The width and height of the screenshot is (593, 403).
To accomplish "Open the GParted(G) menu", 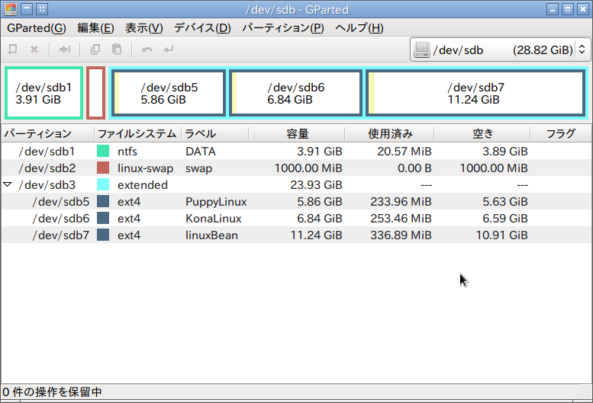I will pos(37,28).
